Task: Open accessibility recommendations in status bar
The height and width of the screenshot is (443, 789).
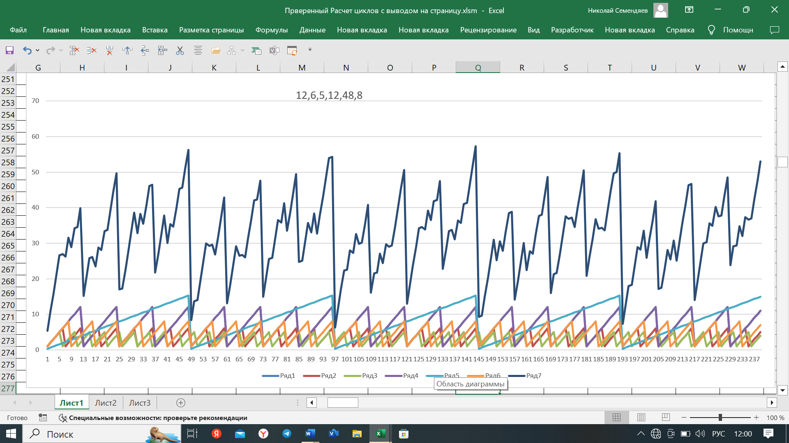Action: [x=153, y=418]
